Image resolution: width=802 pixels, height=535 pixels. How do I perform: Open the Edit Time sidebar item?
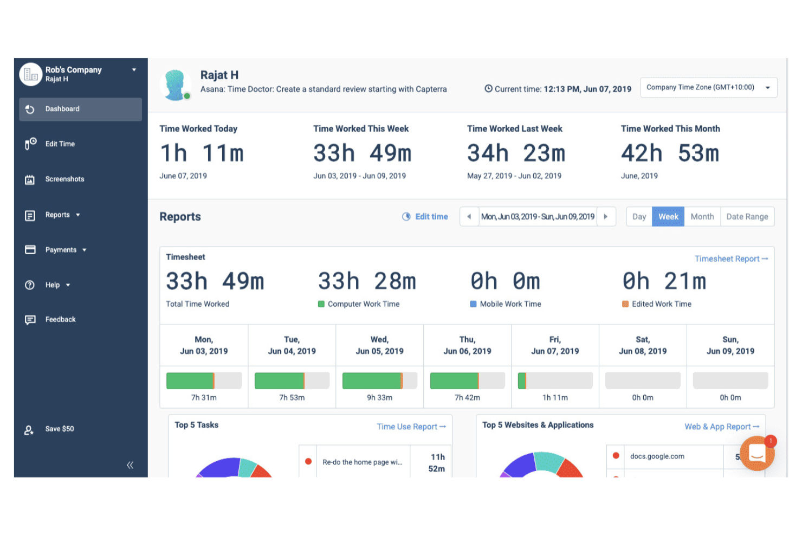[x=60, y=144]
